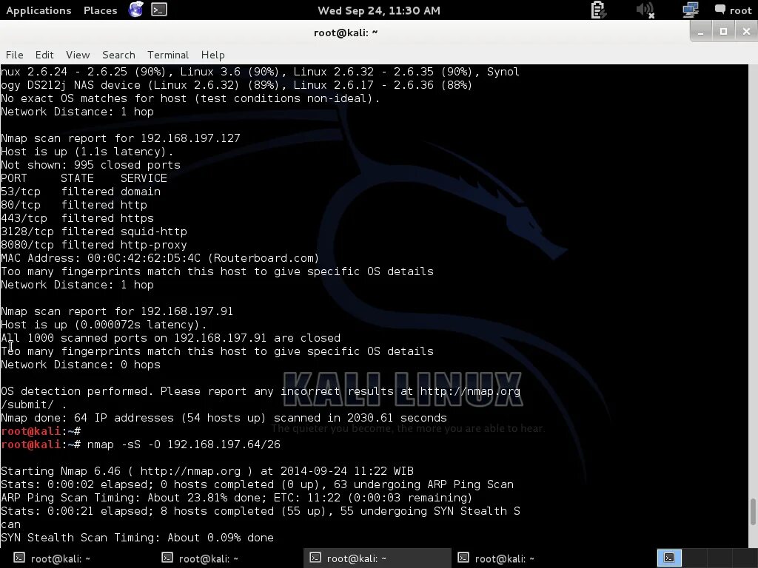This screenshot has height=568, width=758.
Task: Click the "Network Distance: 0 hops" line
Action: (x=81, y=364)
